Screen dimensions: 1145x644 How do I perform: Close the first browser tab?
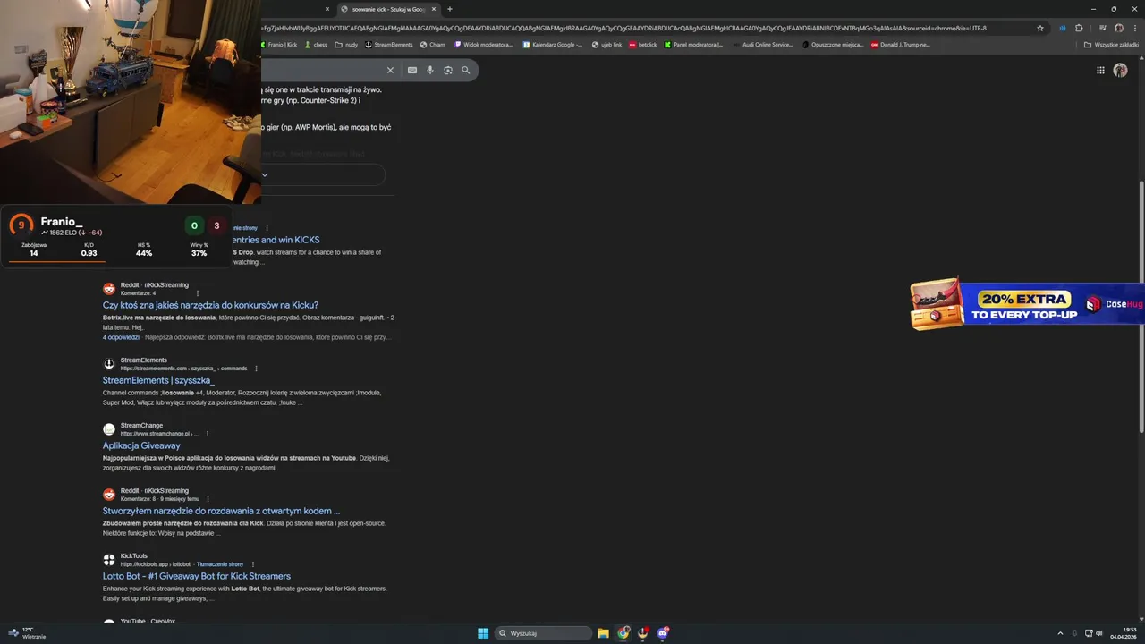[x=327, y=9]
